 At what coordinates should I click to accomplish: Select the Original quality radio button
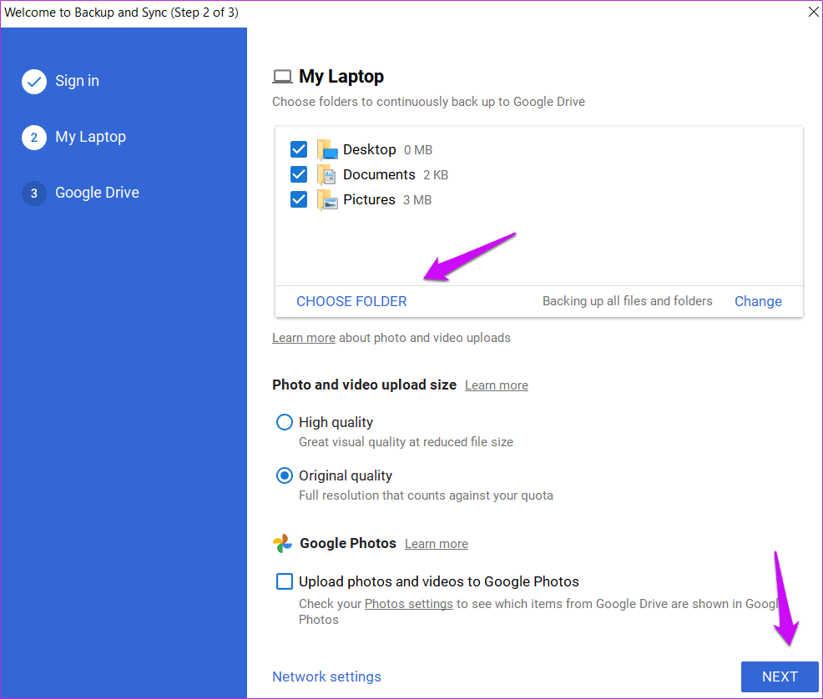[x=285, y=475]
